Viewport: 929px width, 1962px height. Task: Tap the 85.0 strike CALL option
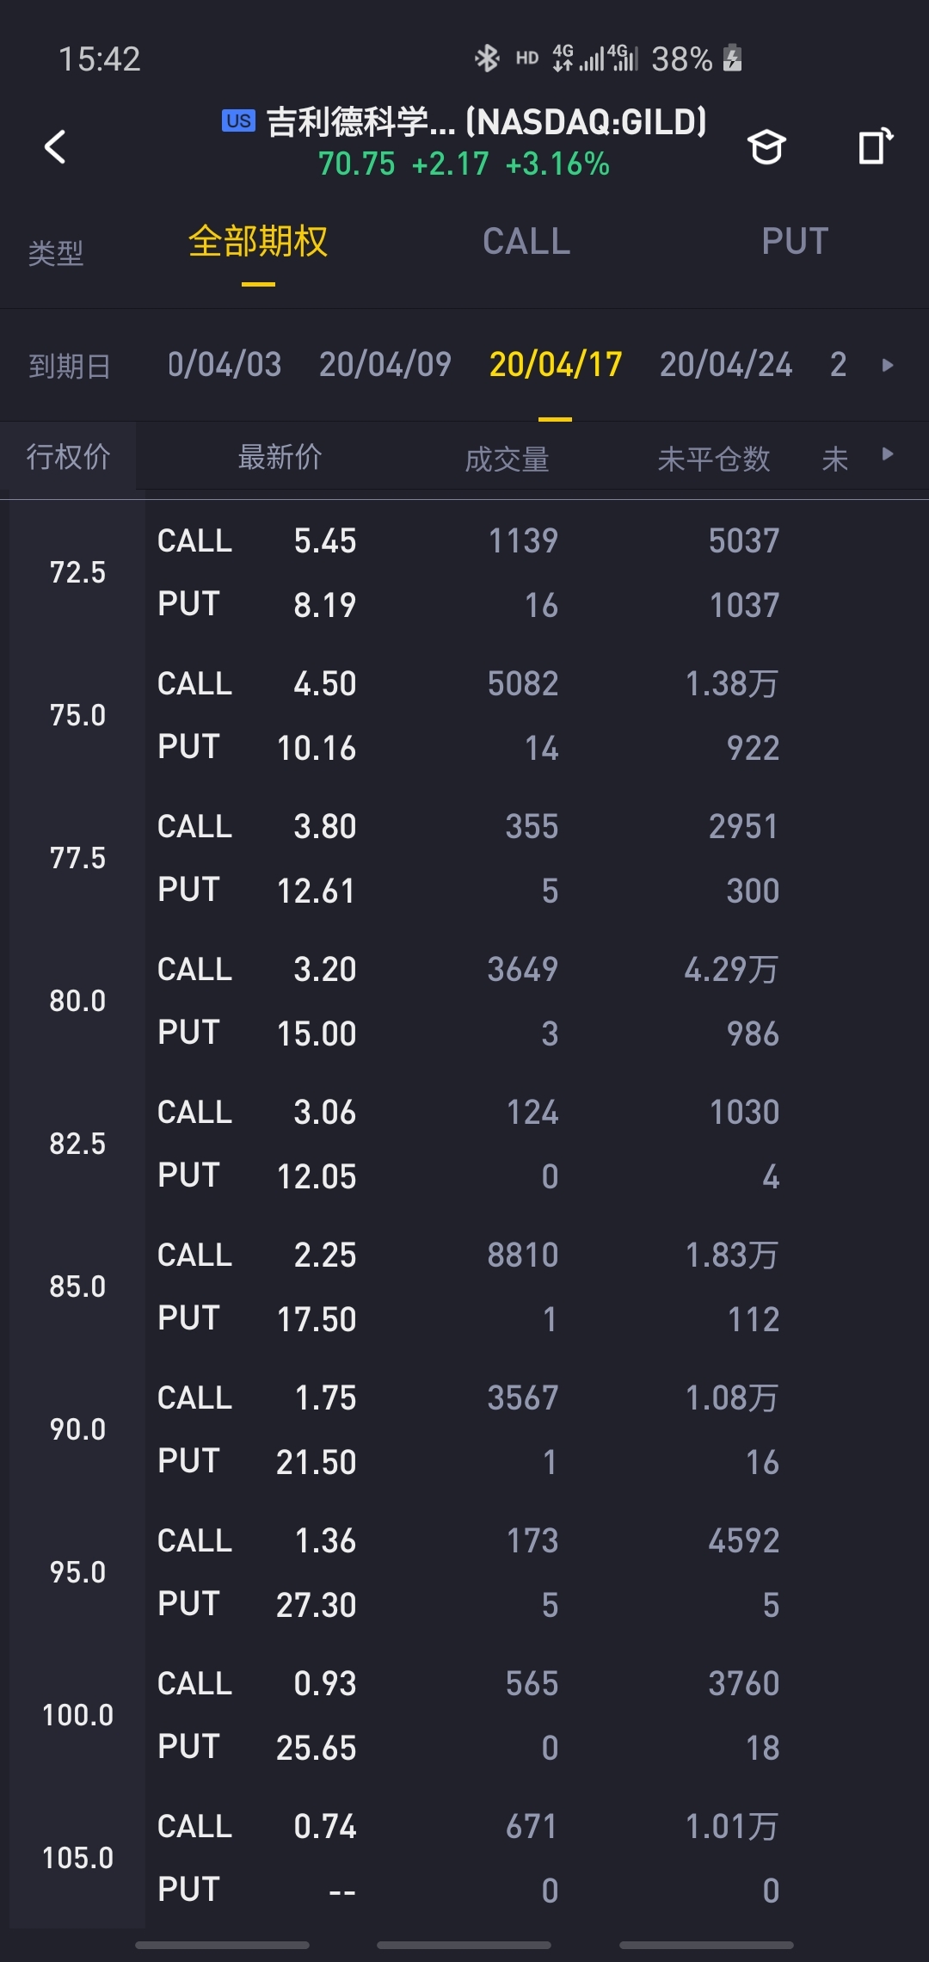(464, 1256)
